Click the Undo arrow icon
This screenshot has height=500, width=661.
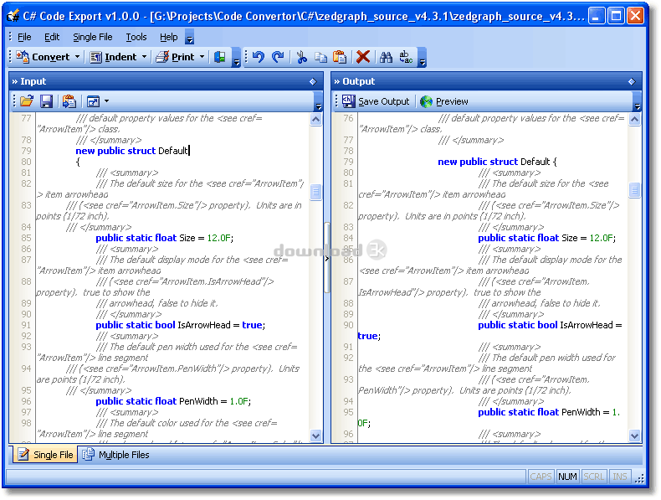[258, 57]
